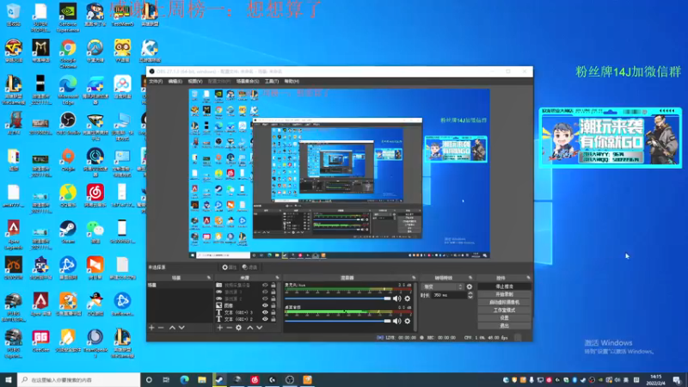Screen dimensions: 688x387
Task: Open Task View from the taskbar
Action: [x=166, y=380]
